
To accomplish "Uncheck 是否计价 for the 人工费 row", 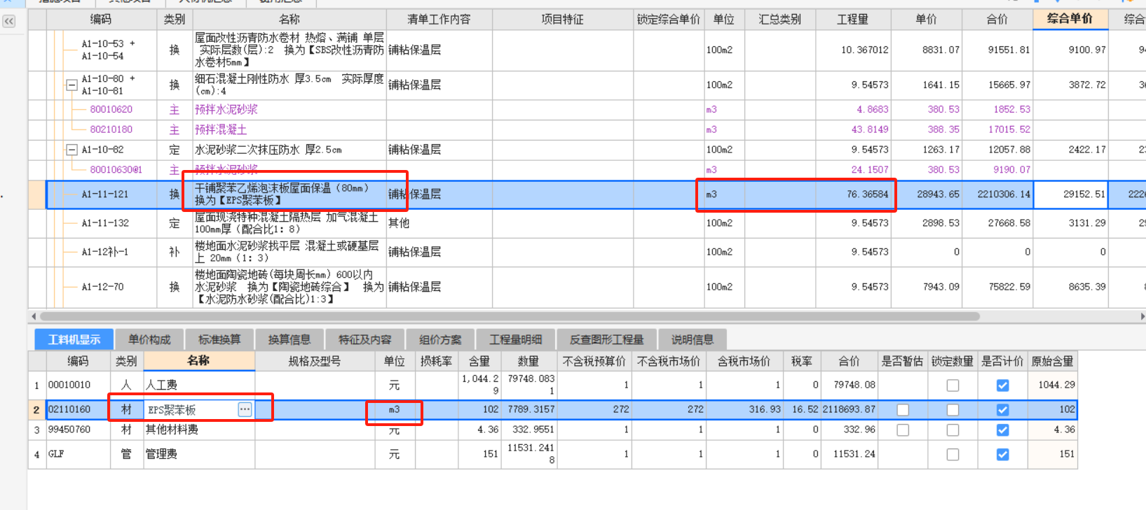I will tap(1003, 385).
